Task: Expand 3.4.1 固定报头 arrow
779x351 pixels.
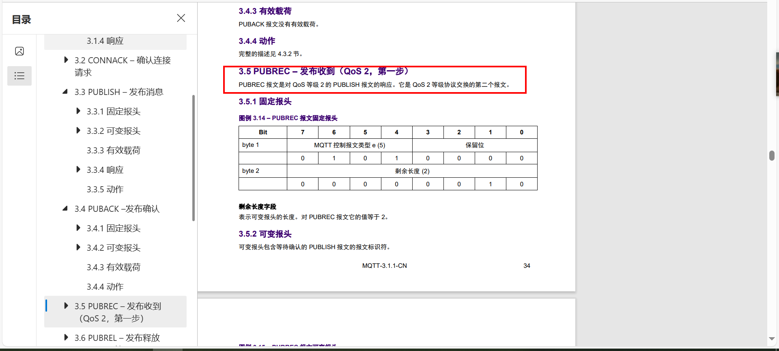Action: click(x=78, y=228)
